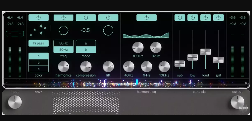
Task: Click the 100Hz eq knob
Action: click(x=138, y=47)
